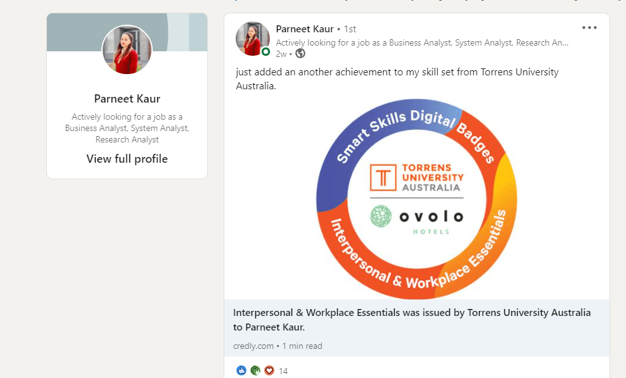
Task: Click the celebrate reaction icon
Action: [255, 370]
